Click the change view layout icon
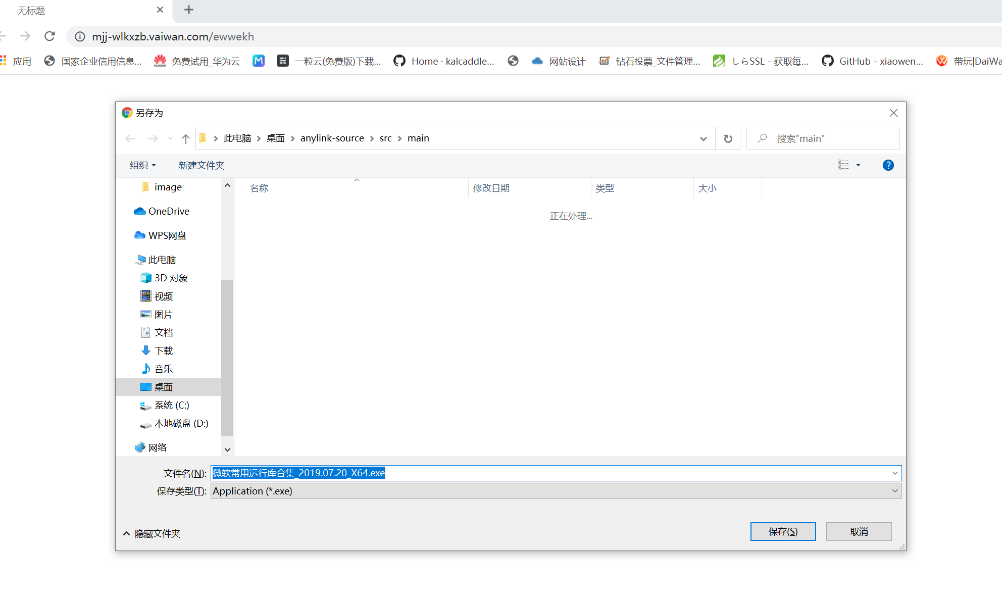The width and height of the screenshot is (1002, 601). (x=843, y=165)
